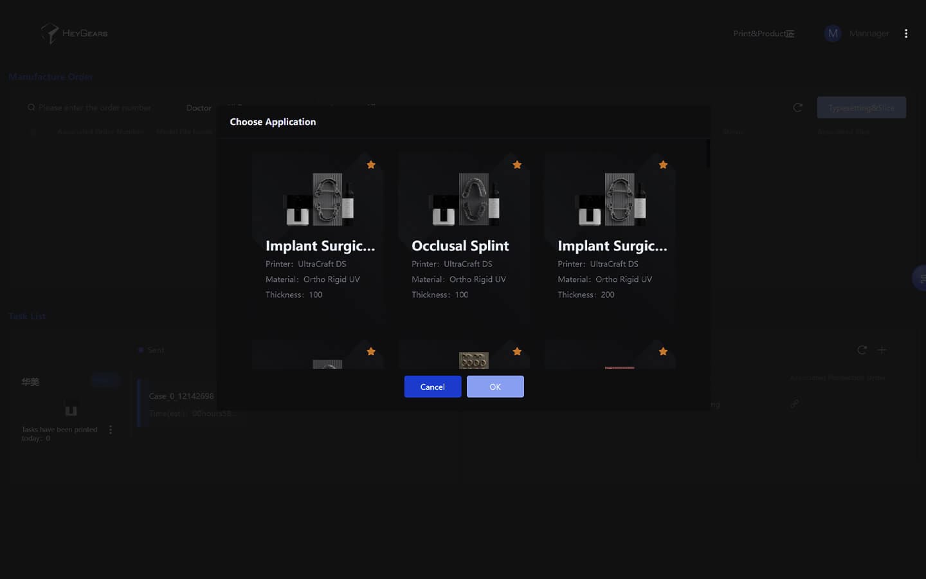Confirm selection with the OK button
The width and height of the screenshot is (926, 579).
pyautogui.click(x=495, y=387)
